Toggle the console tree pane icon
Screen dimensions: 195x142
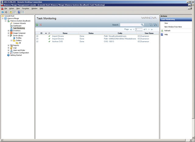pos(15,12)
